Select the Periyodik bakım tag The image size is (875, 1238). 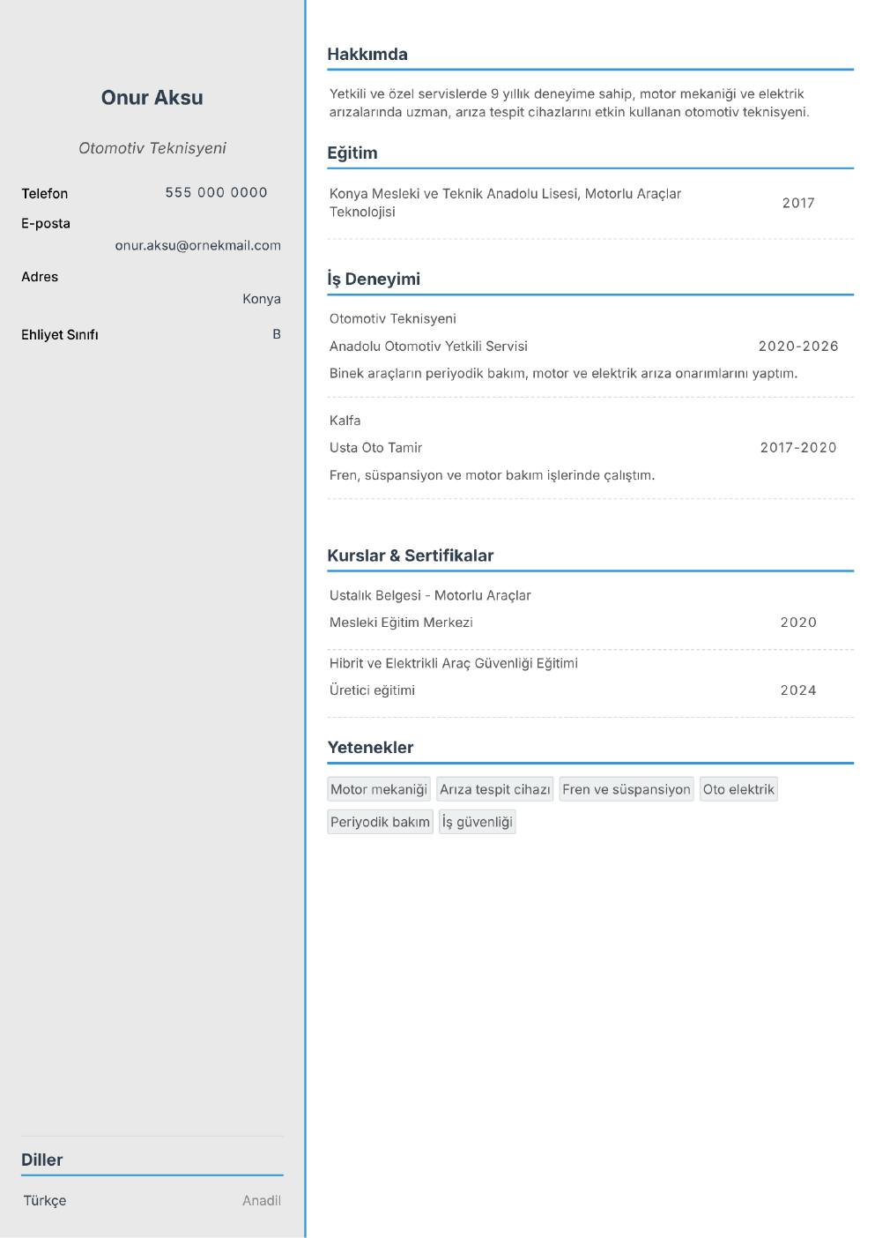[x=380, y=822]
